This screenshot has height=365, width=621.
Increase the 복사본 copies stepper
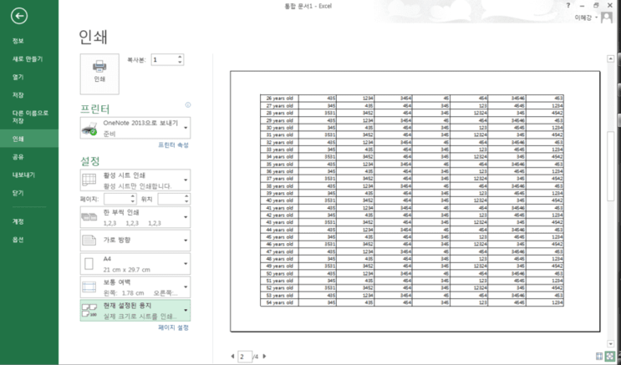(180, 57)
